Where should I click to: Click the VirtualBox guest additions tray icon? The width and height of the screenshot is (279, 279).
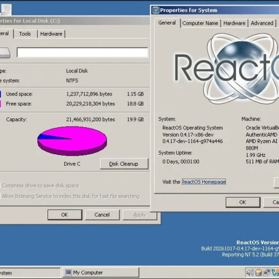point(275,273)
